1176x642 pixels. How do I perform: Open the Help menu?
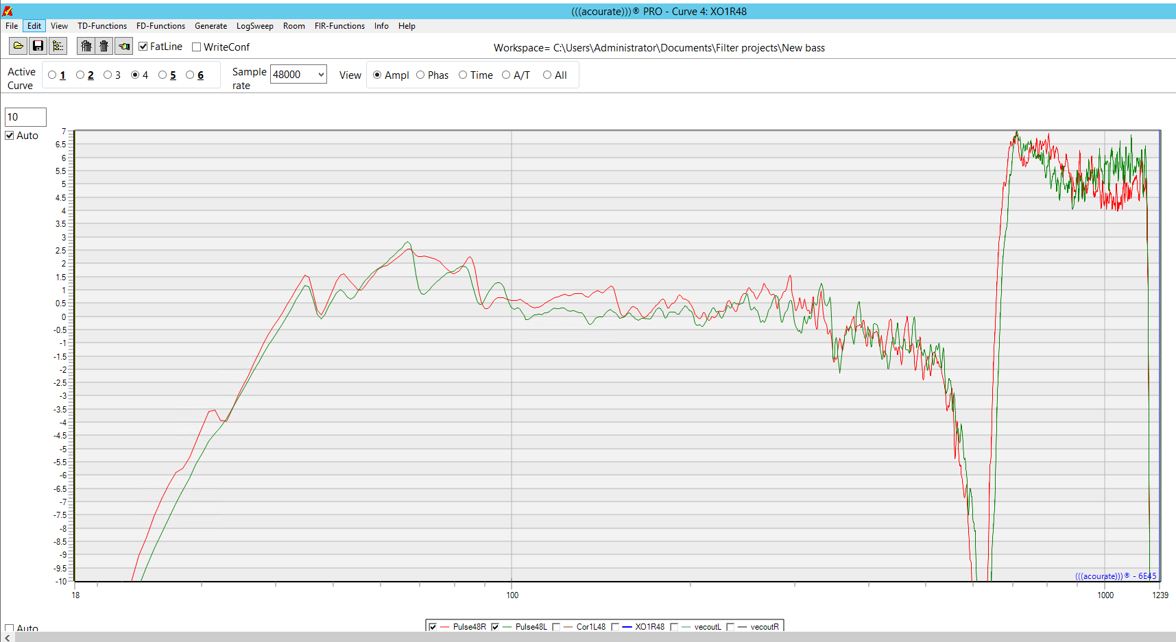coord(407,26)
